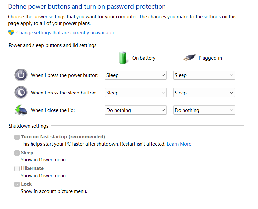Toggle the Lock checkbox
The height and width of the screenshot is (209, 258).
[17, 184]
